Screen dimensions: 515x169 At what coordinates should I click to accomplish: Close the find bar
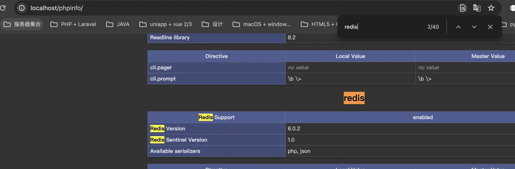490,27
